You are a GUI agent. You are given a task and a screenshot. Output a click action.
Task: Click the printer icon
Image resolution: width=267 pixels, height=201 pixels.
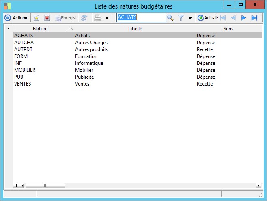(98, 18)
